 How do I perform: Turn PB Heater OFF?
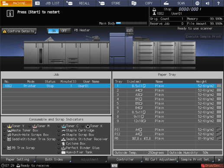pyautogui.click(x=64, y=31)
